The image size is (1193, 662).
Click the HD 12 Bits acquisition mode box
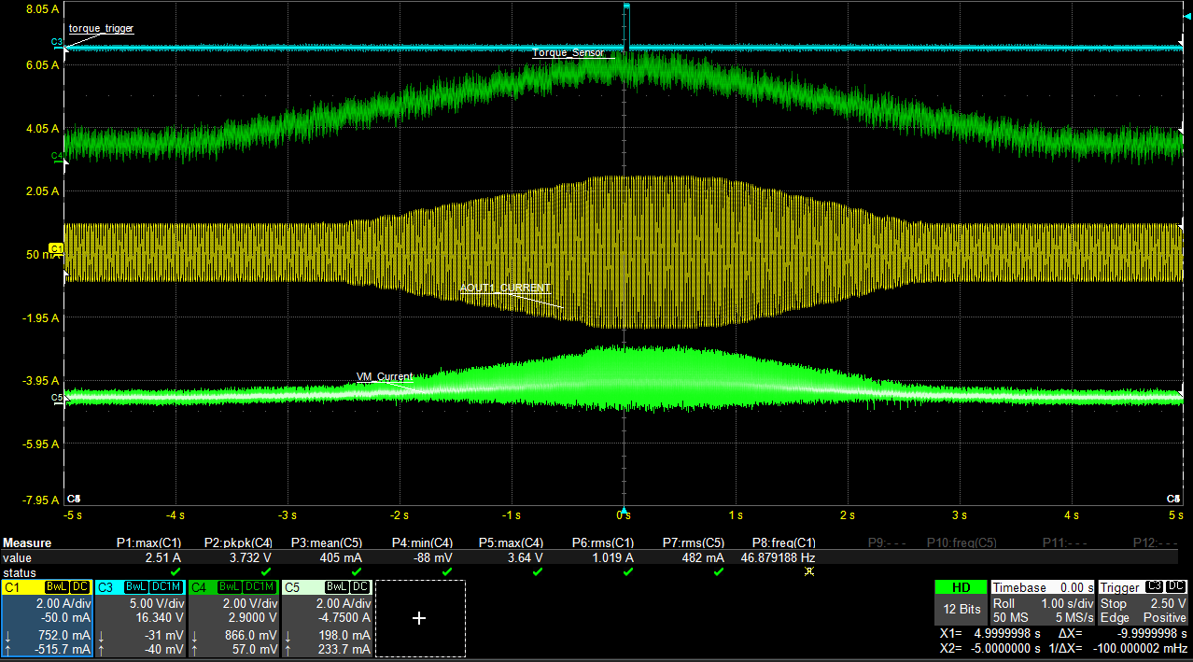962,602
